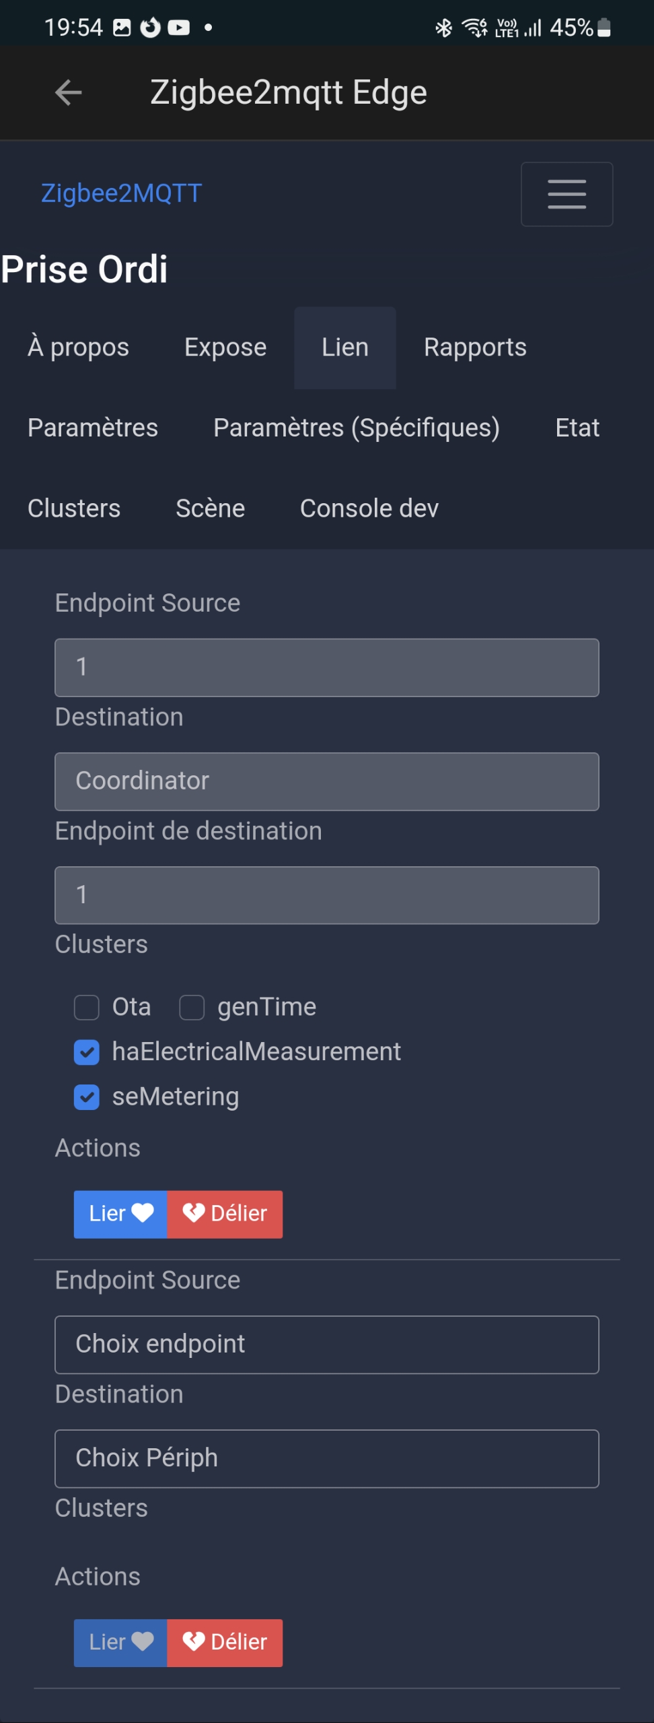Viewport: 654px width, 1723px height.
Task: Open the Coordinator destination dropdown
Action: pos(327,781)
